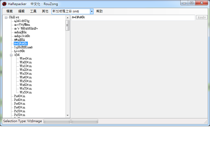This screenshot has height=145, width=210.
Task: Select tree item æ&n¡$ñà
Action: tap(20, 32)
